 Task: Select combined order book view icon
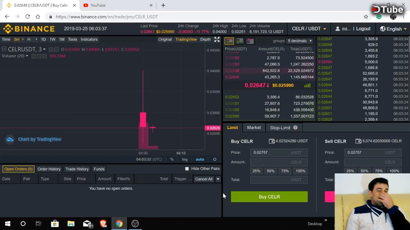click(x=229, y=41)
